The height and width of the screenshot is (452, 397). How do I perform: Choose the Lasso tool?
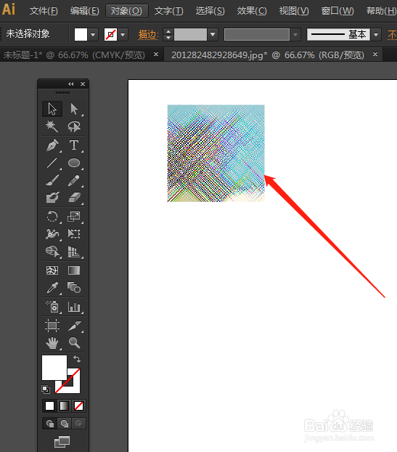pos(74,126)
